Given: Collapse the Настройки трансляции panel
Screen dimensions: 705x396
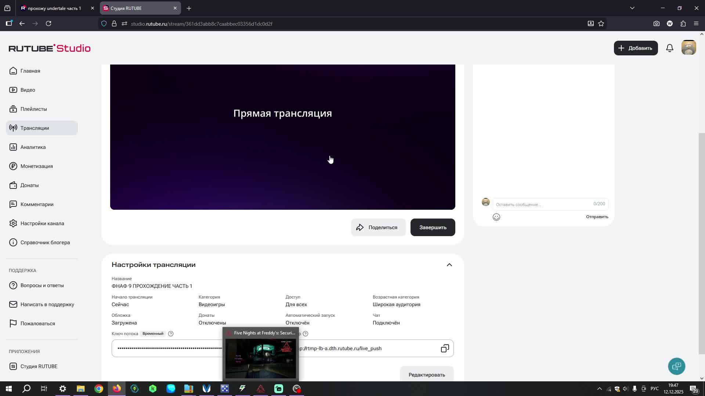Looking at the screenshot, I should point(449,264).
